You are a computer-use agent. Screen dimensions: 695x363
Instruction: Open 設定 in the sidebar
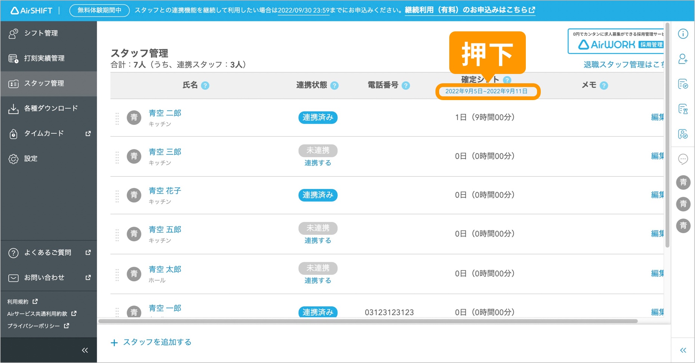pyautogui.click(x=31, y=159)
